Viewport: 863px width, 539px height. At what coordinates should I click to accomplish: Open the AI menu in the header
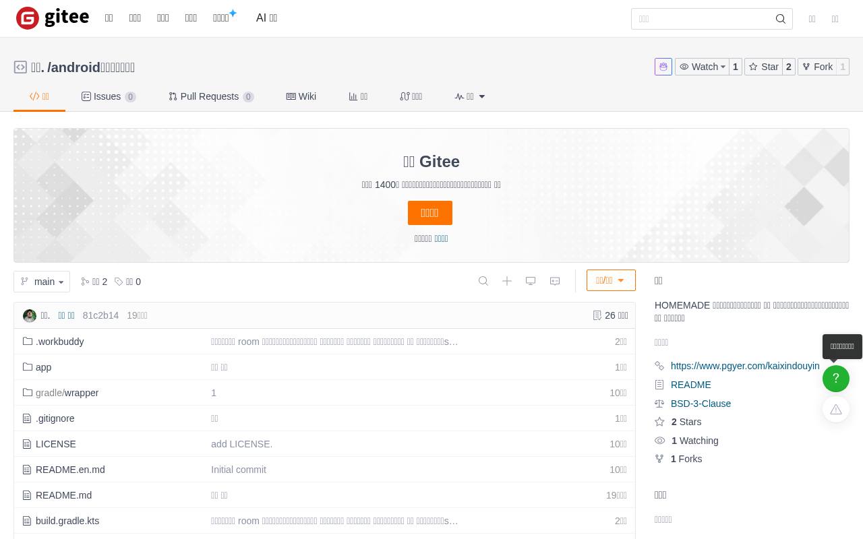tap(266, 18)
